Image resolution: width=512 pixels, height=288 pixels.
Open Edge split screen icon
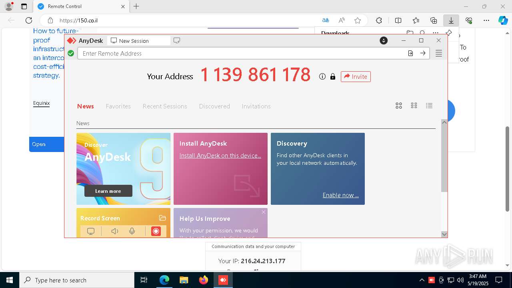pos(398,20)
